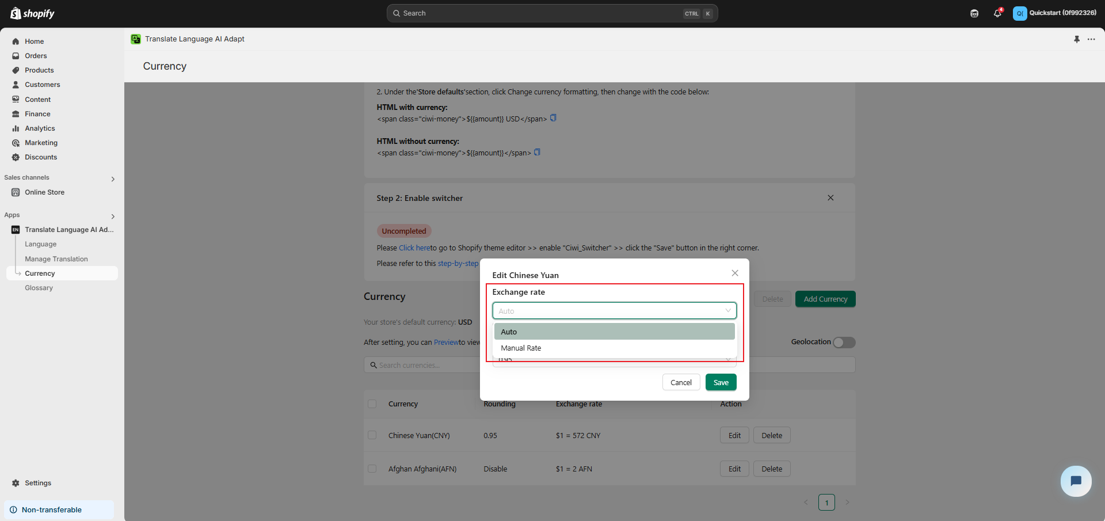Save the Chinese Yuan edits
The height and width of the screenshot is (521, 1105).
pyautogui.click(x=721, y=382)
